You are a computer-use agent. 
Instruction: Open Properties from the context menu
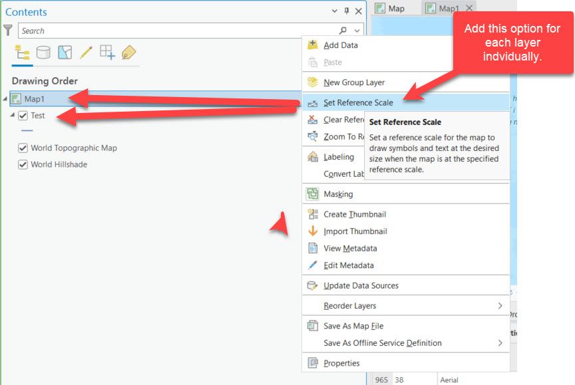pos(406,363)
